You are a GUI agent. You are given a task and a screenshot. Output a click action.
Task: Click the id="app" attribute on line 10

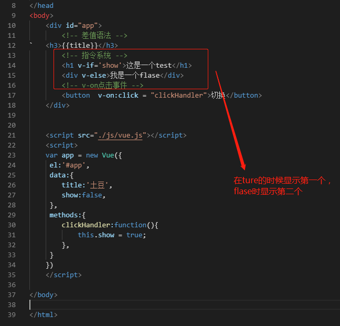[x=82, y=25]
